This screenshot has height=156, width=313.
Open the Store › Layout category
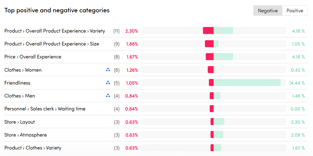coord(20,122)
